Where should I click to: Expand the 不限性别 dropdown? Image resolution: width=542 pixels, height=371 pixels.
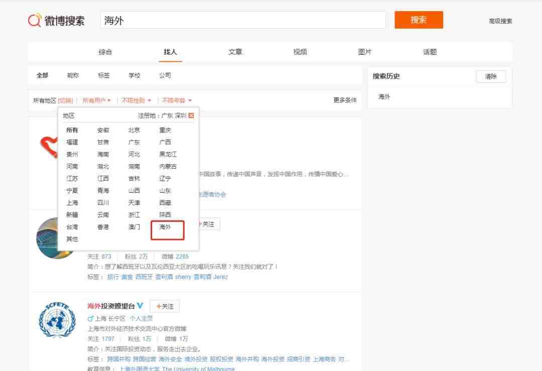tap(136, 100)
